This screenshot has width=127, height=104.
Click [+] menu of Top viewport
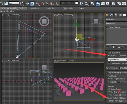(4, 15)
